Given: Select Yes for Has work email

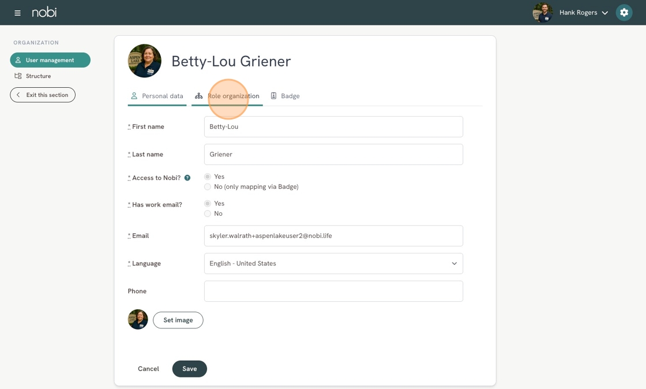Looking at the screenshot, I should pyautogui.click(x=208, y=204).
